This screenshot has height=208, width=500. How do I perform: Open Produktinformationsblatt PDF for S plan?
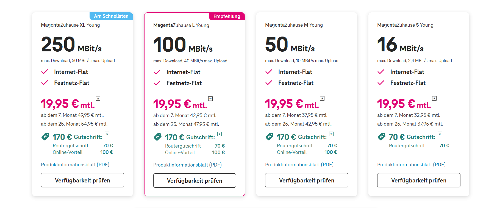(x=411, y=165)
